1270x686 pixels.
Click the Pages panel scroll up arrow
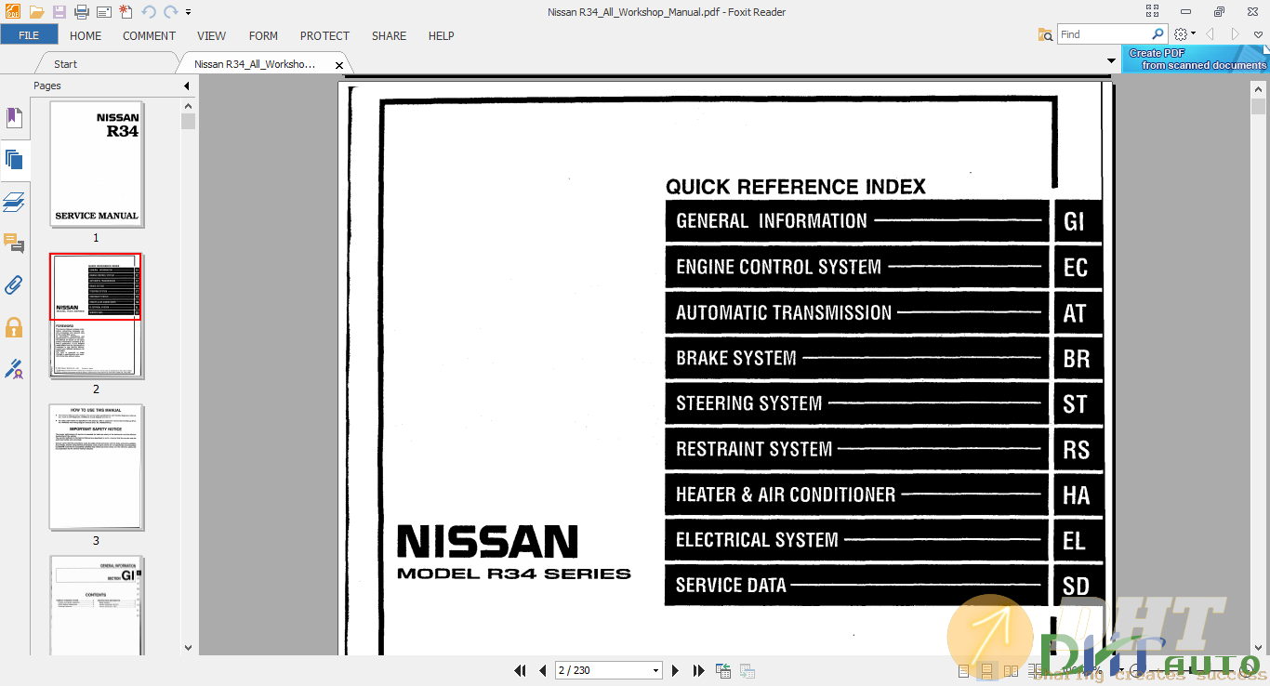pos(189,106)
